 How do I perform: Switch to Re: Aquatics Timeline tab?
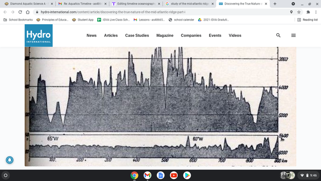point(82,4)
